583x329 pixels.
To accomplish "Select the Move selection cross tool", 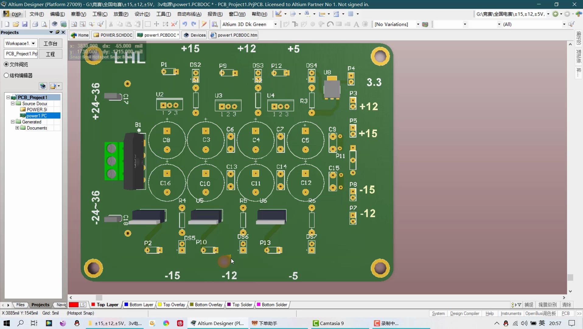I will click(x=156, y=24).
